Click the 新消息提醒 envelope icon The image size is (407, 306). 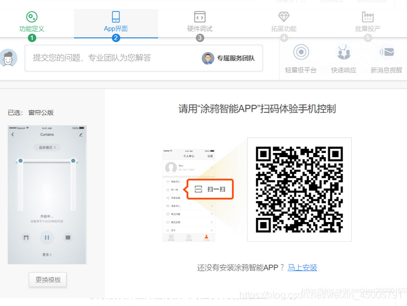tap(387, 52)
